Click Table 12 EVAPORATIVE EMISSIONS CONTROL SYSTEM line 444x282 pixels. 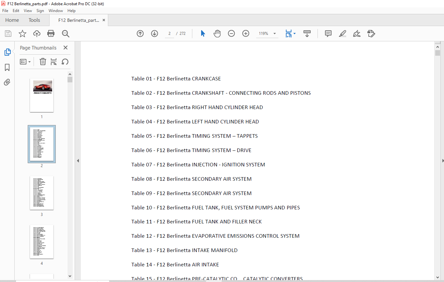click(215, 236)
